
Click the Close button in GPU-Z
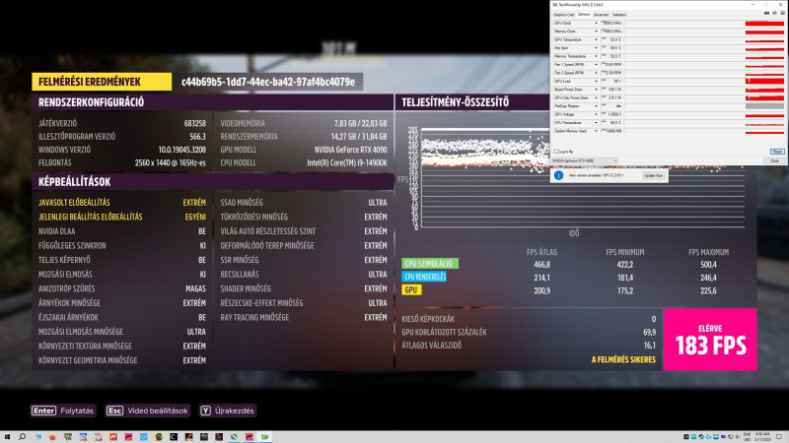(774, 160)
